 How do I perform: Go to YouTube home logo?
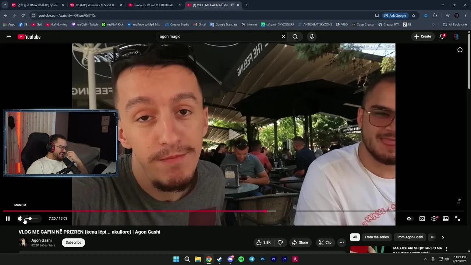[29, 36]
